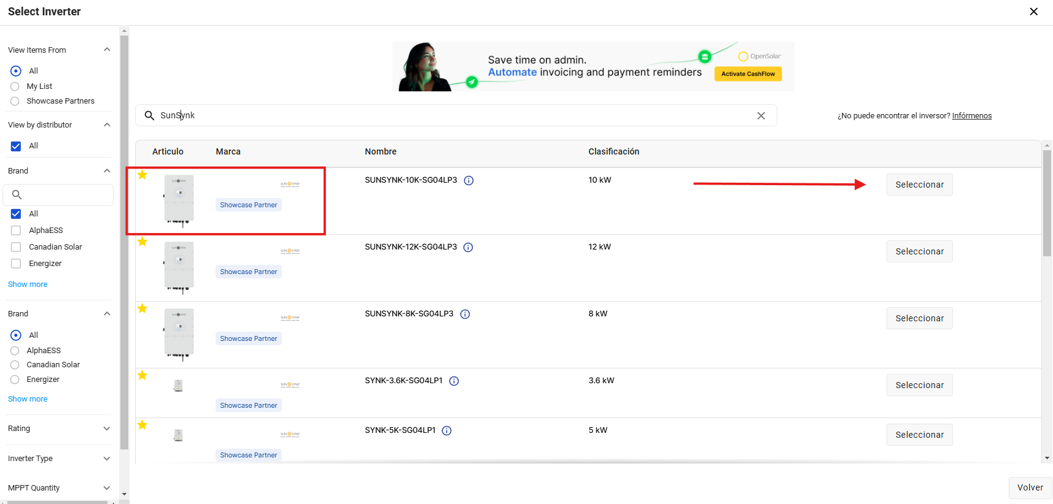This screenshot has width=1053, height=504.
Task: Click the Sunsynk brand logo in the 8K row
Action: (290, 318)
